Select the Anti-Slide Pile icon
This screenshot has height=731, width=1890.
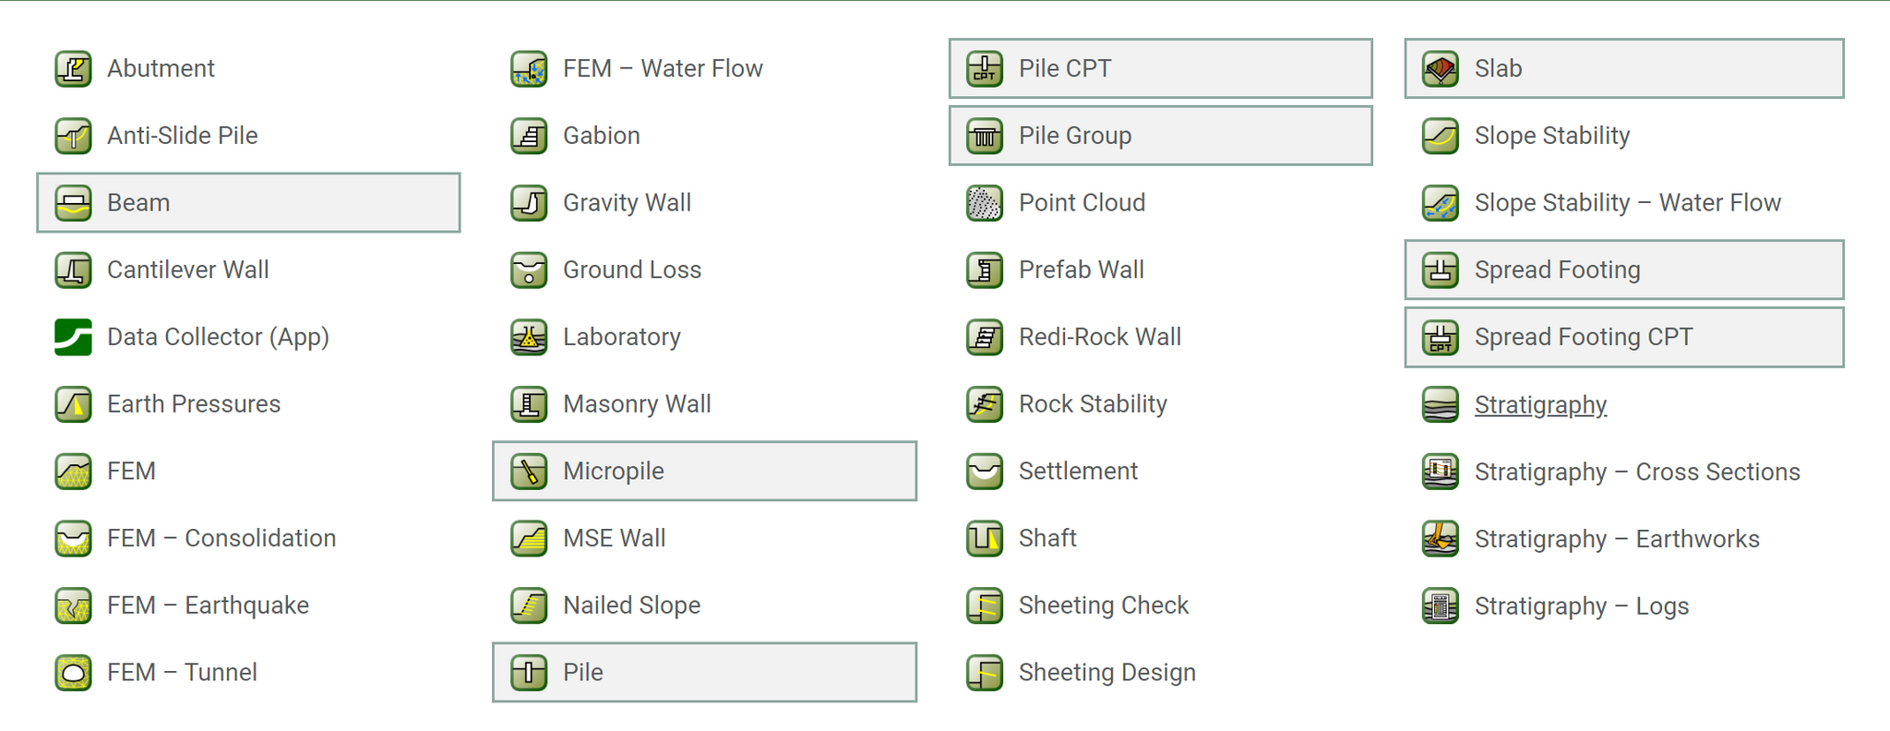click(x=73, y=137)
